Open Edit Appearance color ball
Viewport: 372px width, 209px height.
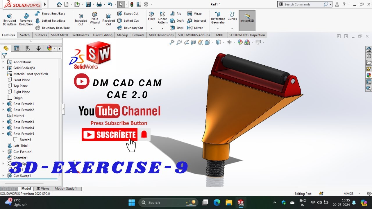point(240,42)
